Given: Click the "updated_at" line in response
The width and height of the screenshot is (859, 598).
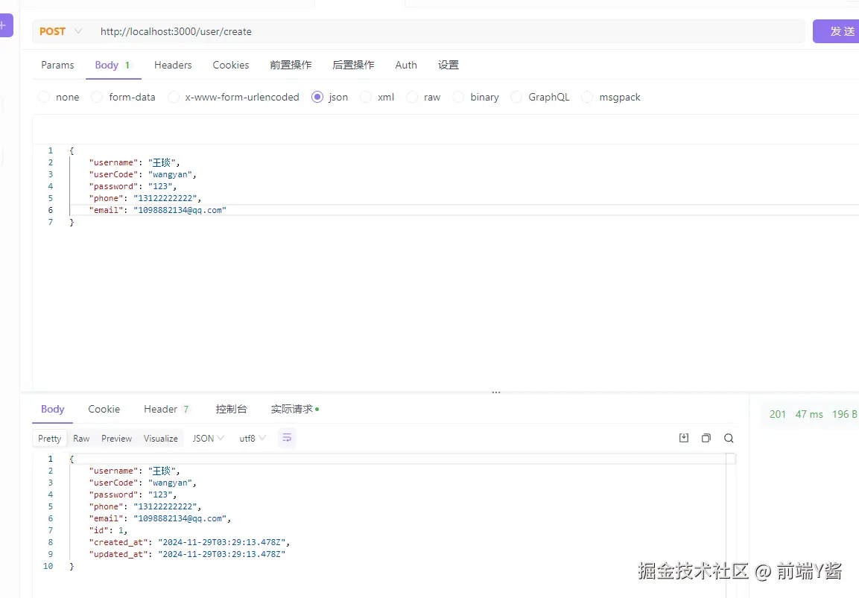Looking at the screenshot, I should 187,554.
